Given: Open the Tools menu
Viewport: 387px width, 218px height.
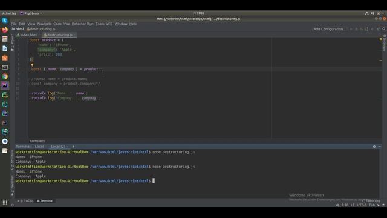Looking at the screenshot, I should point(100,24).
